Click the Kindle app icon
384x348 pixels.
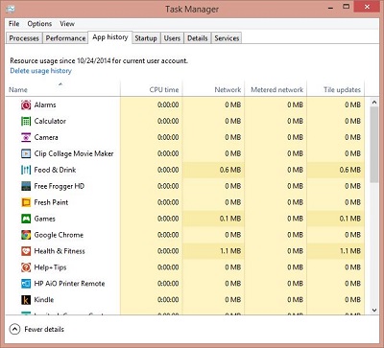pyautogui.click(x=26, y=300)
